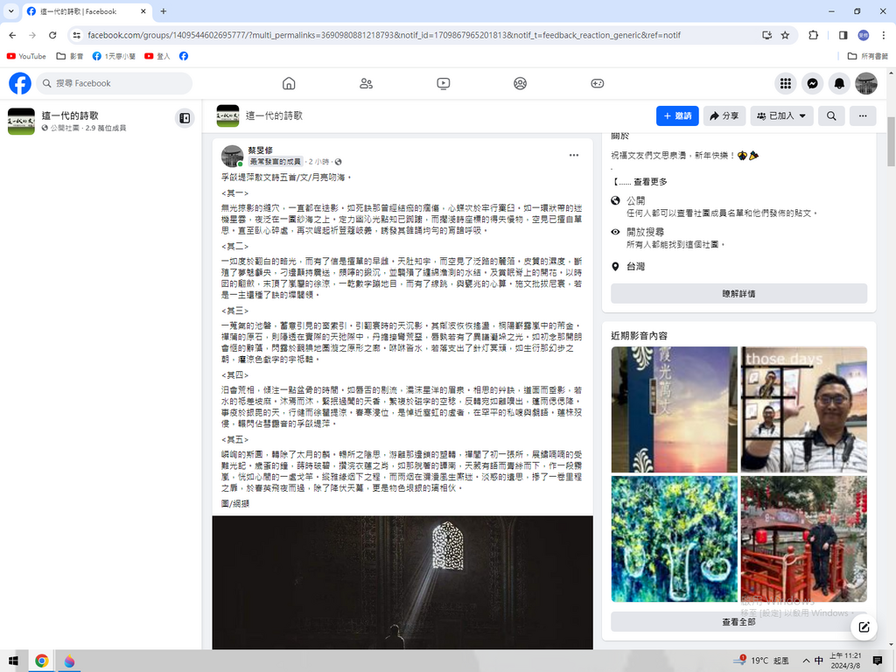
Task: Click the 邀請 invite button
Action: click(677, 115)
